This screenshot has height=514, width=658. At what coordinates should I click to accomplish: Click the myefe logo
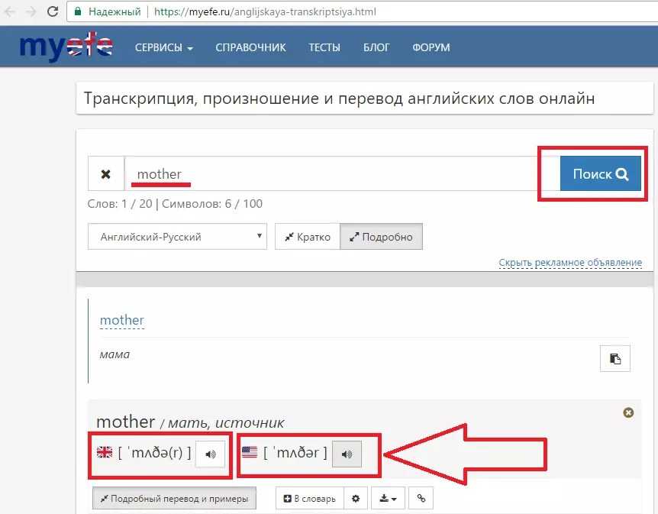point(66,47)
